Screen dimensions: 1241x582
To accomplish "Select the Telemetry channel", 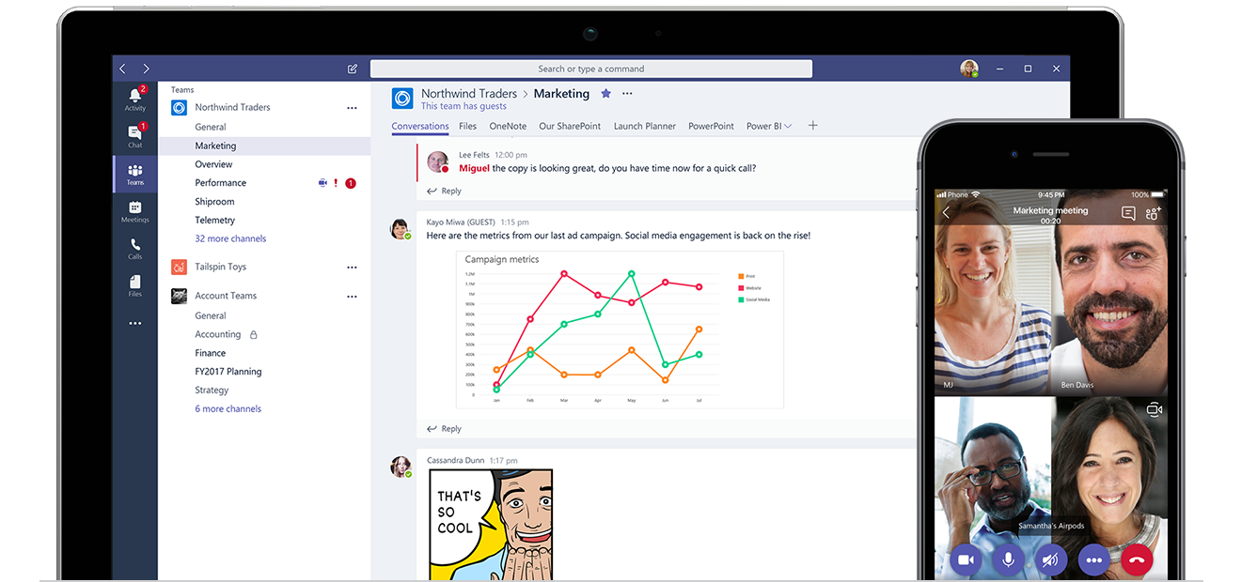I will click(x=215, y=220).
